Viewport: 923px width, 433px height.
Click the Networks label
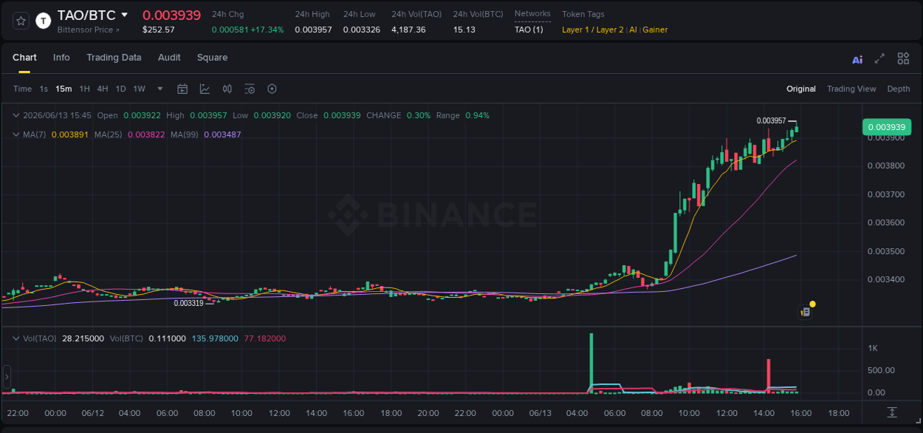pos(532,14)
